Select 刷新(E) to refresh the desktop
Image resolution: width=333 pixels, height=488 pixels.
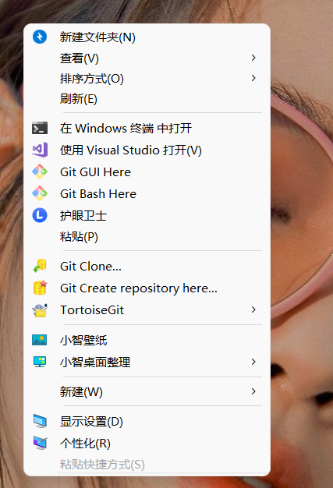[x=147, y=99]
